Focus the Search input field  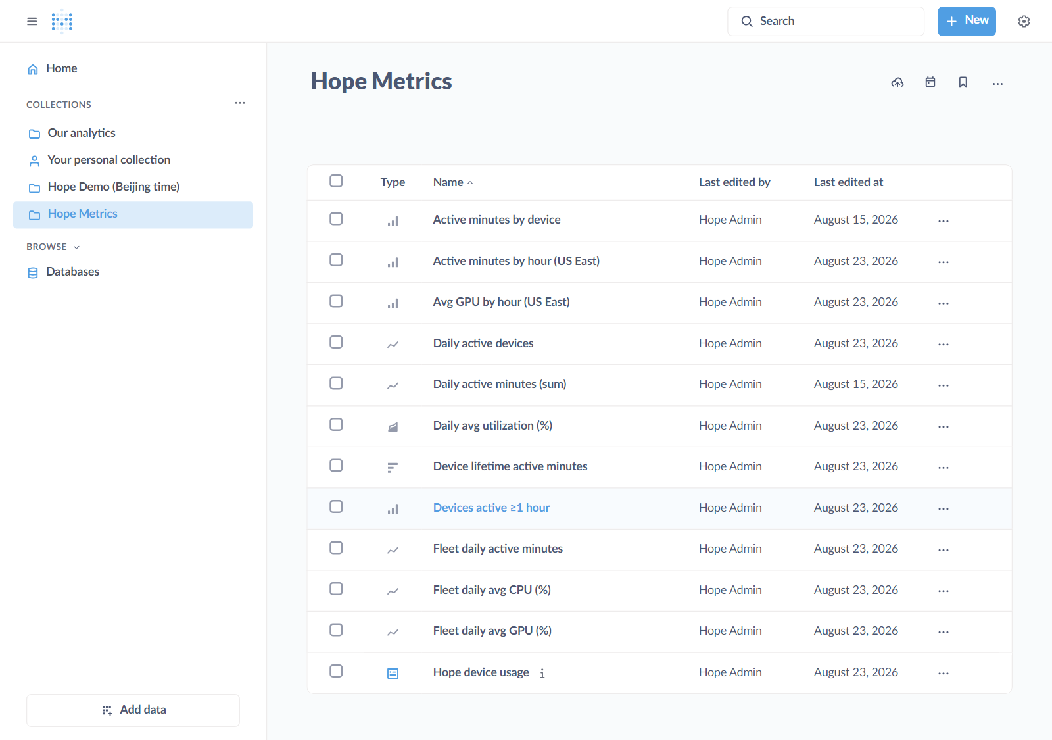[x=826, y=21]
